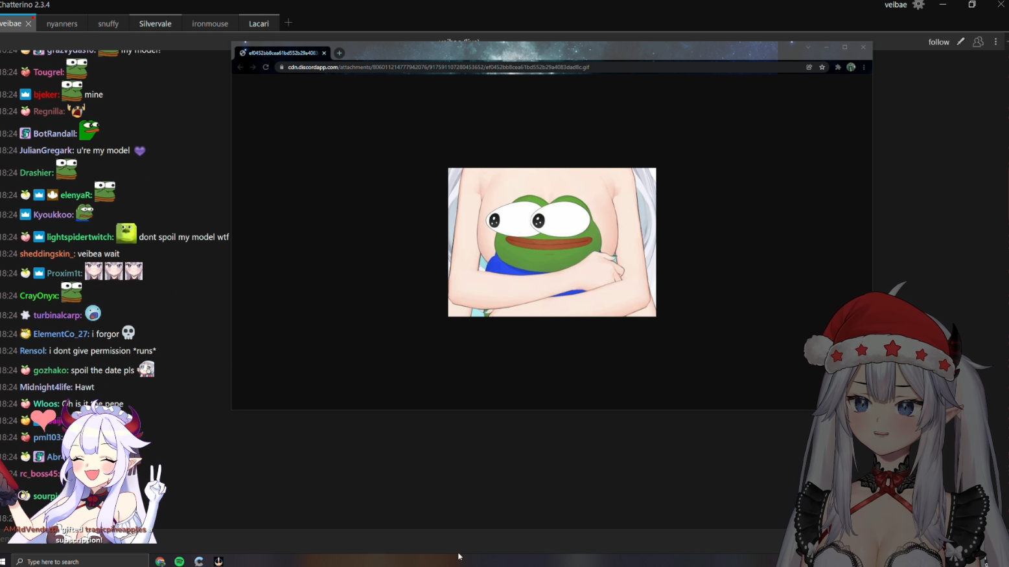The width and height of the screenshot is (1009, 567).
Task: Open Chatterino from the taskbar
Action: coord(199,561)
